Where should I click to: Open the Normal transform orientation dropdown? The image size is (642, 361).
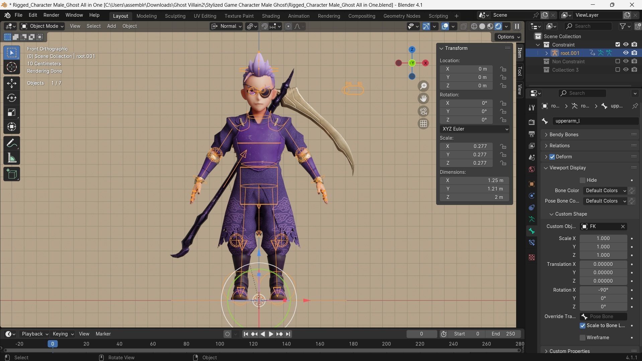click(x=226, y=26)
